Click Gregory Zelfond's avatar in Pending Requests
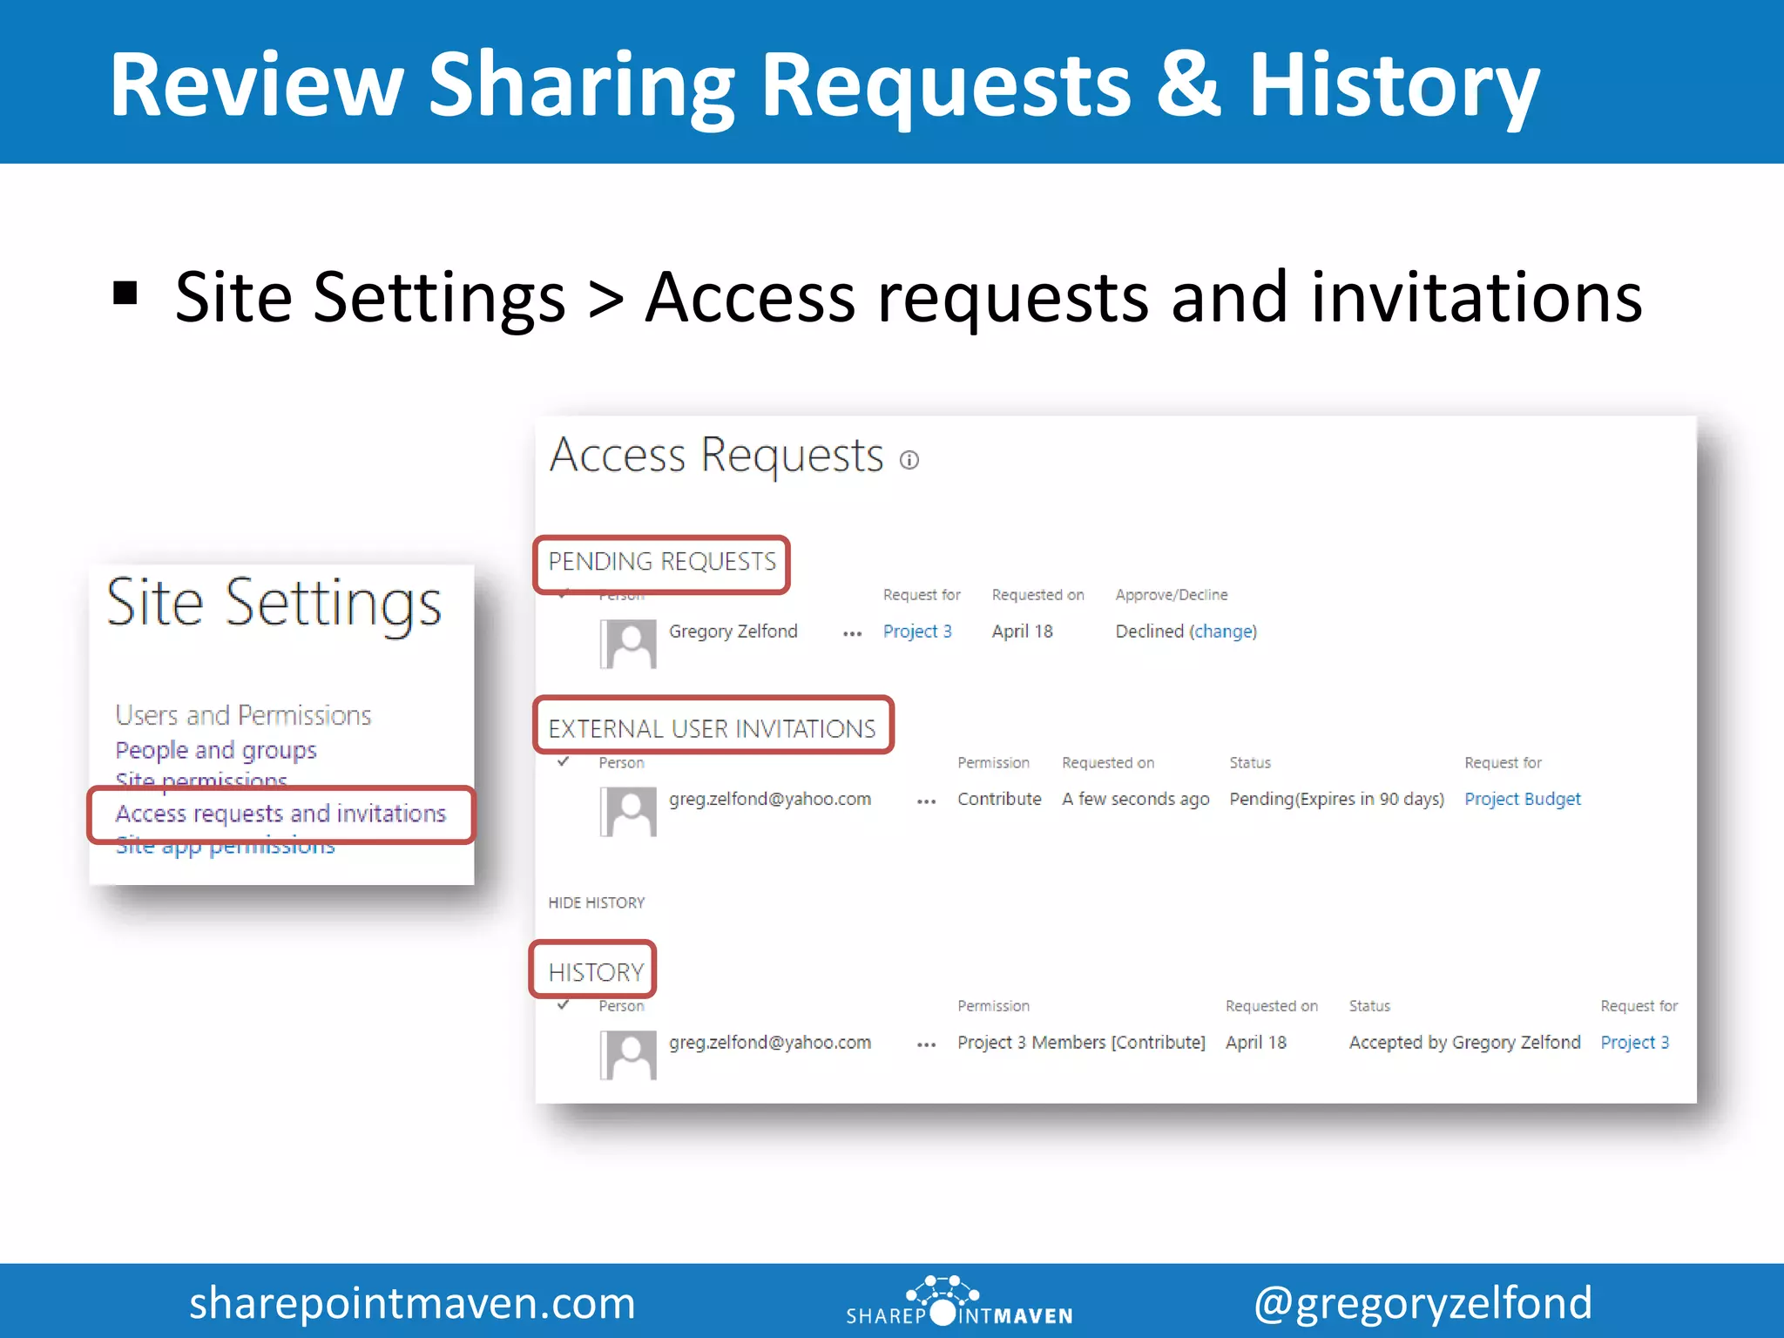This screenshot has height=1338, width=1784. pyautogui.click(x=628, y=644)
